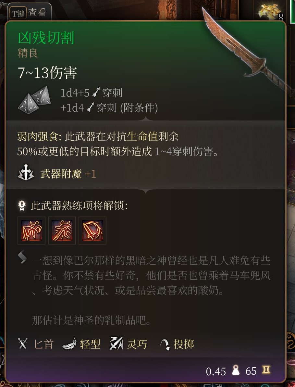Click the first unlocked weapon skill icon

tap(31, 231)
